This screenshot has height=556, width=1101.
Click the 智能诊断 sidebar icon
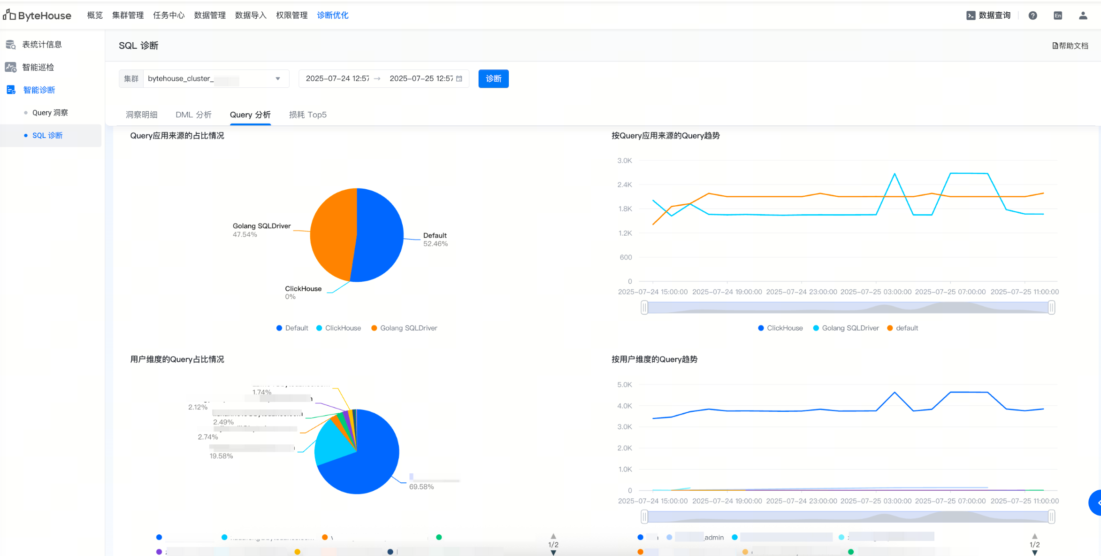coord(11,90)
